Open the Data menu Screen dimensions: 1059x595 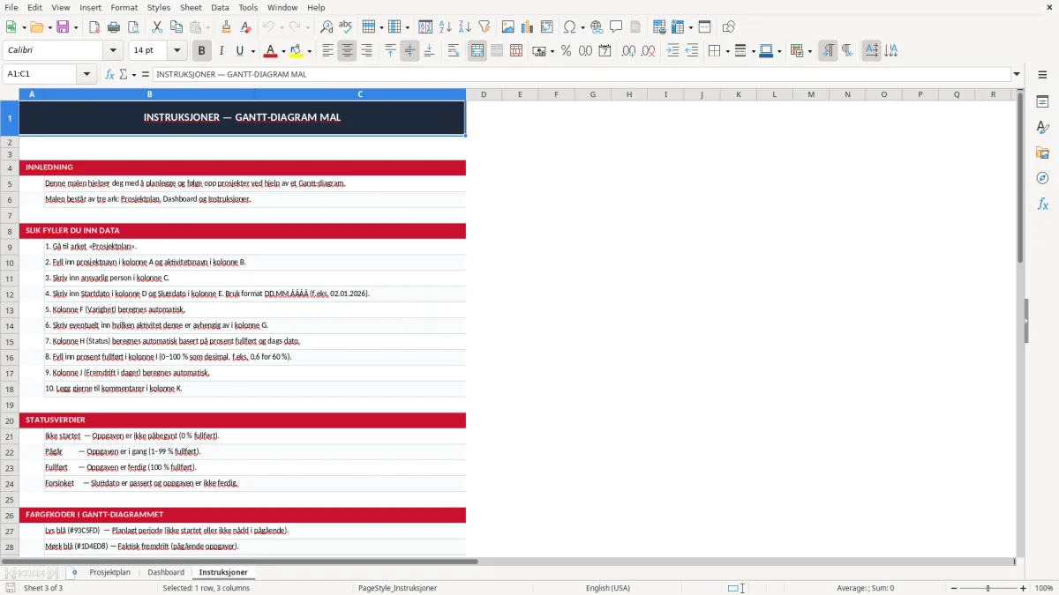(220, 7)
